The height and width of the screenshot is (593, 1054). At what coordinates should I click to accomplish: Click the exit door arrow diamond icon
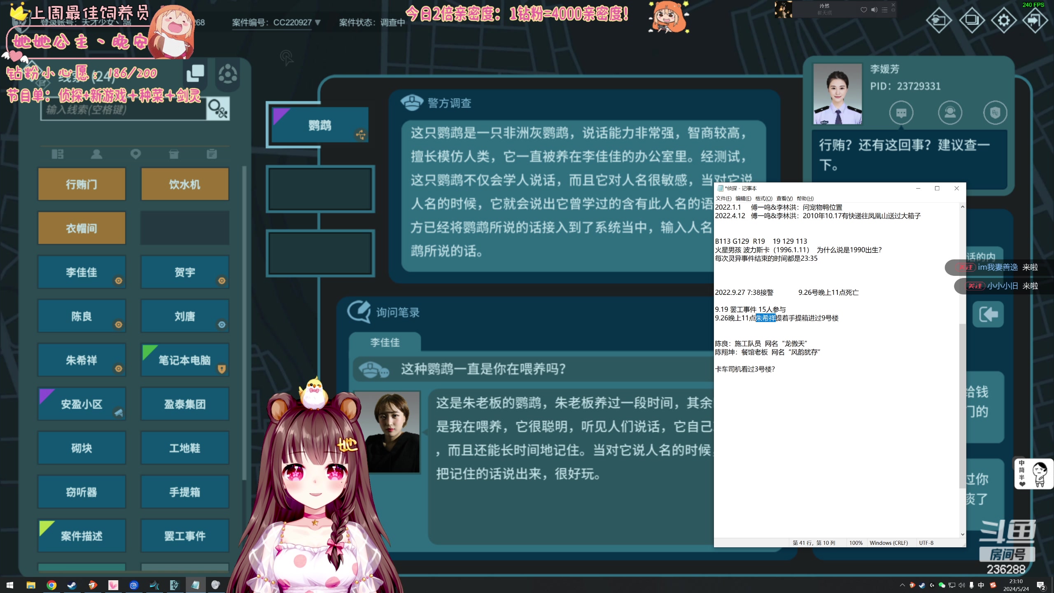[1035, 20]
